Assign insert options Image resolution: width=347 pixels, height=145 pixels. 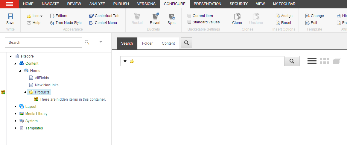pos(284,16)
